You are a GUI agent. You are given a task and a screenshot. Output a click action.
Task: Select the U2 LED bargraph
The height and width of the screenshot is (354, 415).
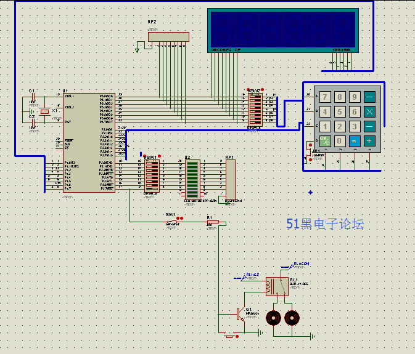pyautogui.click(x=192, y=180)
